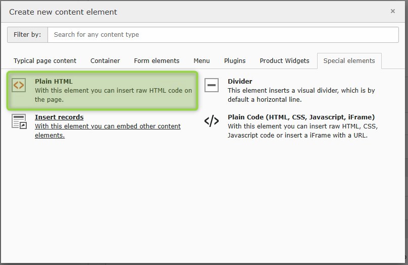This screenshot has width=408, height=265.
Task: Focus the Search for any content type field
Action: [x=223, y=35]
